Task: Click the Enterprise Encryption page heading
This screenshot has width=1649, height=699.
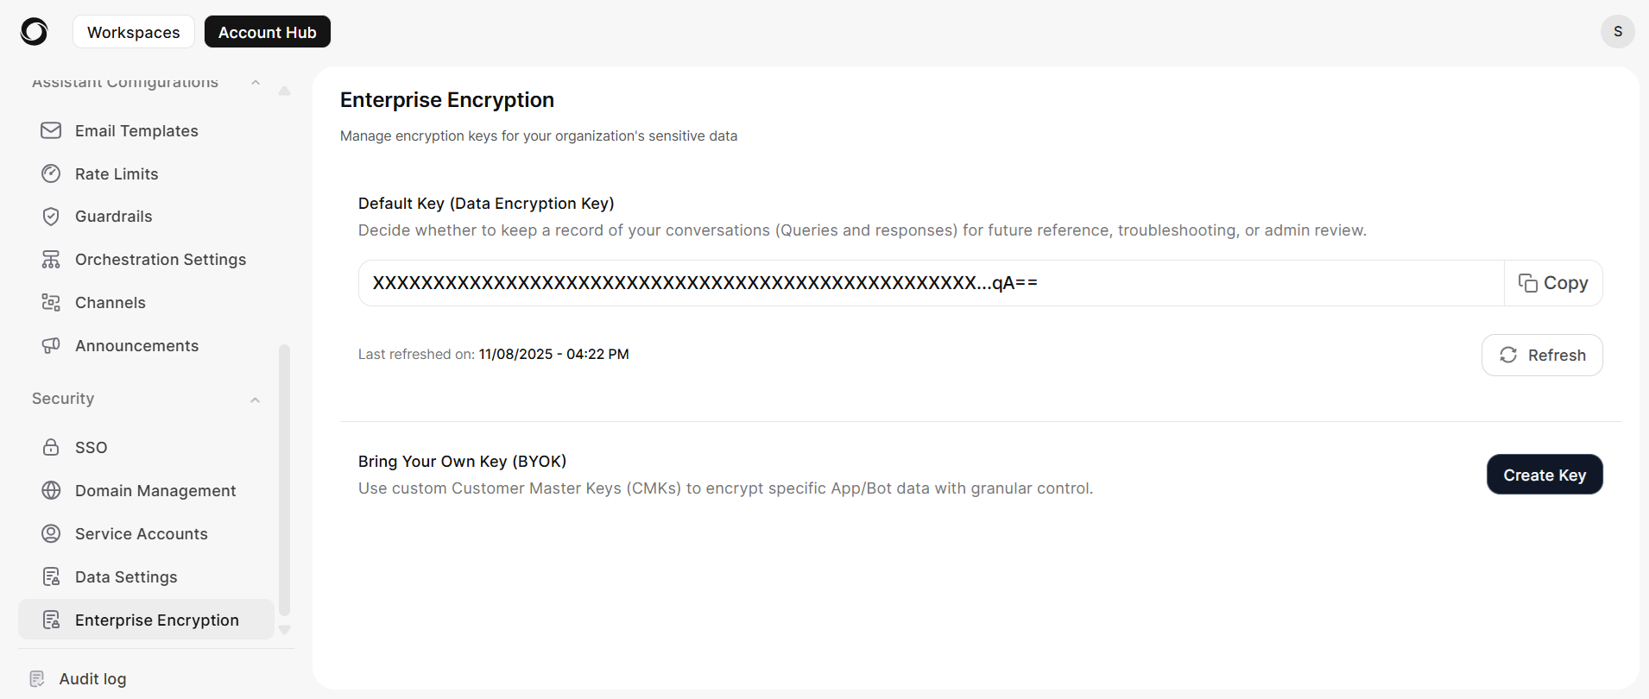Action: tap(447, 100)
